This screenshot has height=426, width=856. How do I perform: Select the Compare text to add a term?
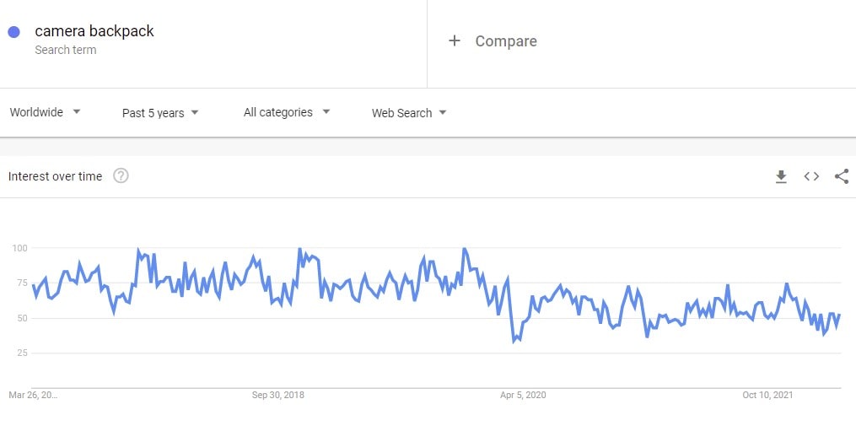505,40
